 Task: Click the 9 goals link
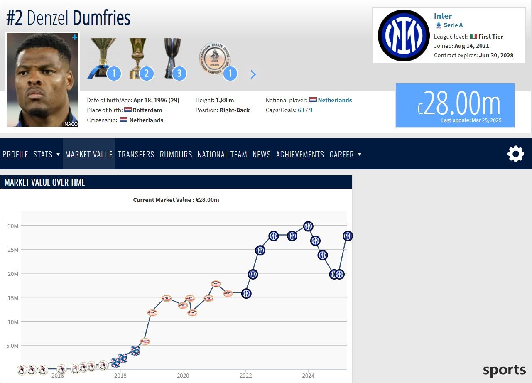point(311,110)
